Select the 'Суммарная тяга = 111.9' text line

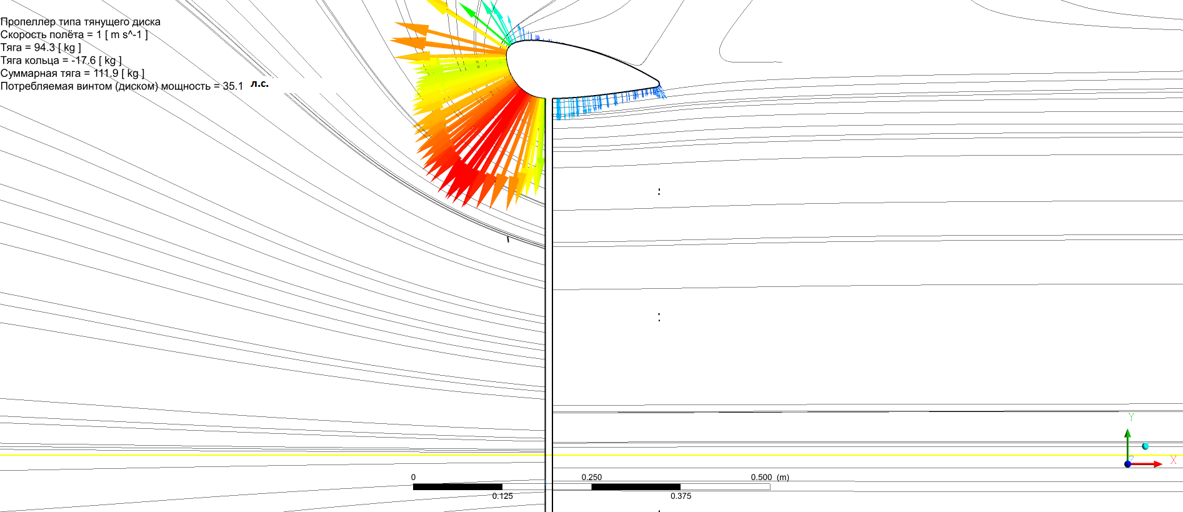pos(72,73)
